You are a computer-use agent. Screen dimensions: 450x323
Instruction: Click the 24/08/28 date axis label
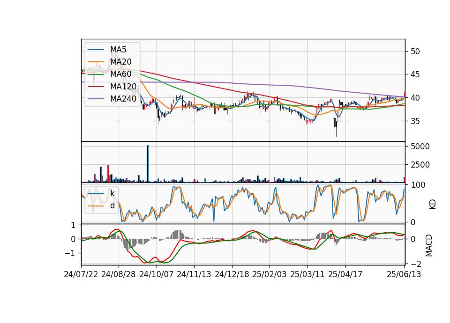[x=119, y=274]
